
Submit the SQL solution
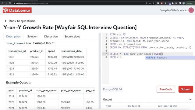[x=186, y=89]
